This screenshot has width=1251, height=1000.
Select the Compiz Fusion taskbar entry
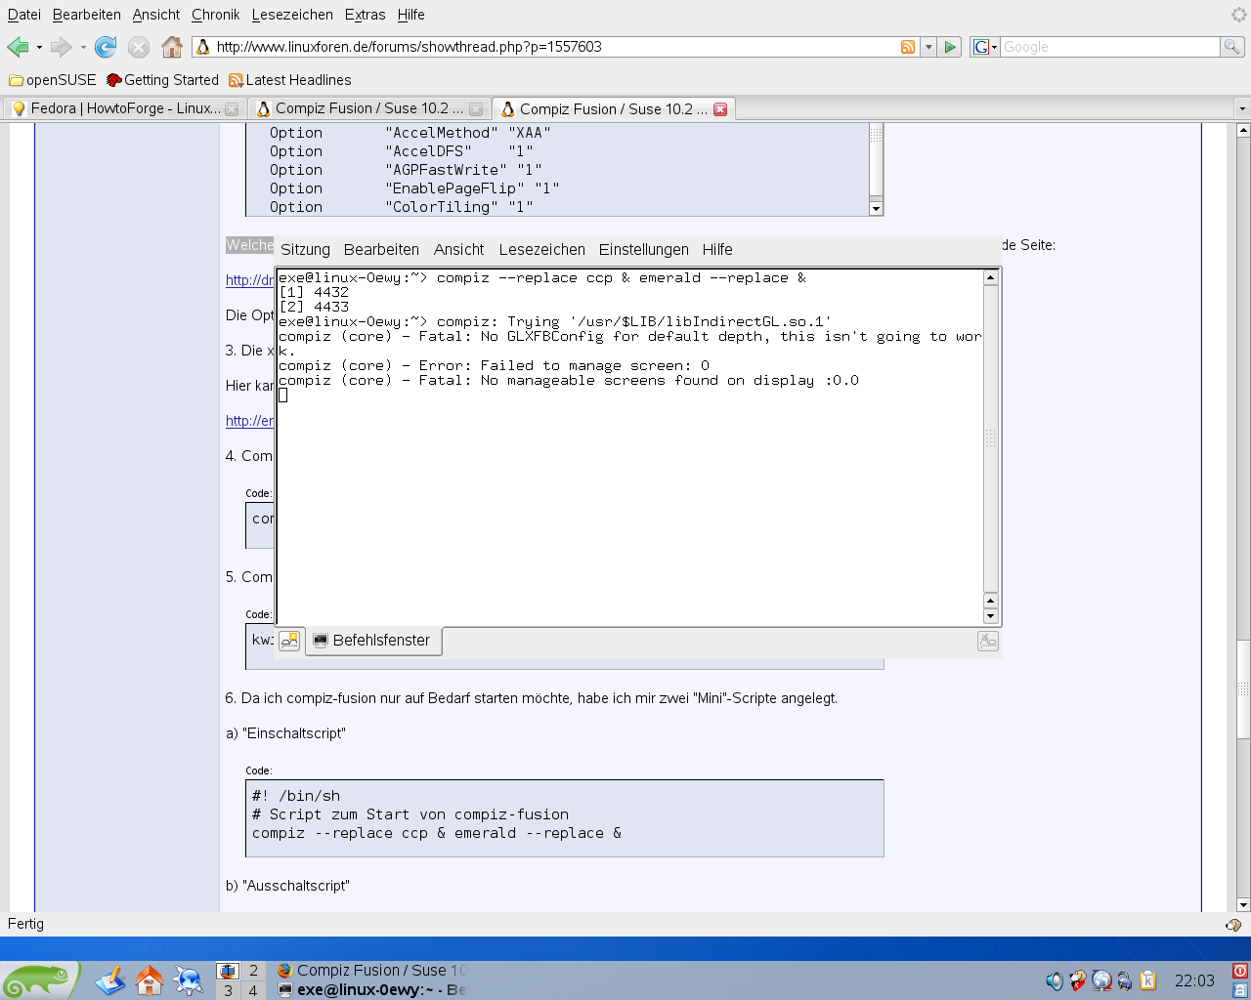pos(372,971)
